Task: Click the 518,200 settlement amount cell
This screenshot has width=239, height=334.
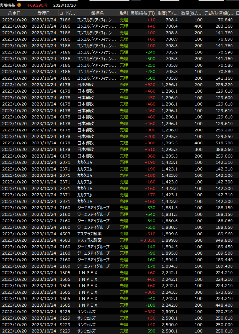Action: (224, 143)
